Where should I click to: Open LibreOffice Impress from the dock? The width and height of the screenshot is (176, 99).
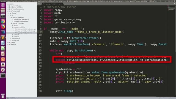[x=3, y=54]
